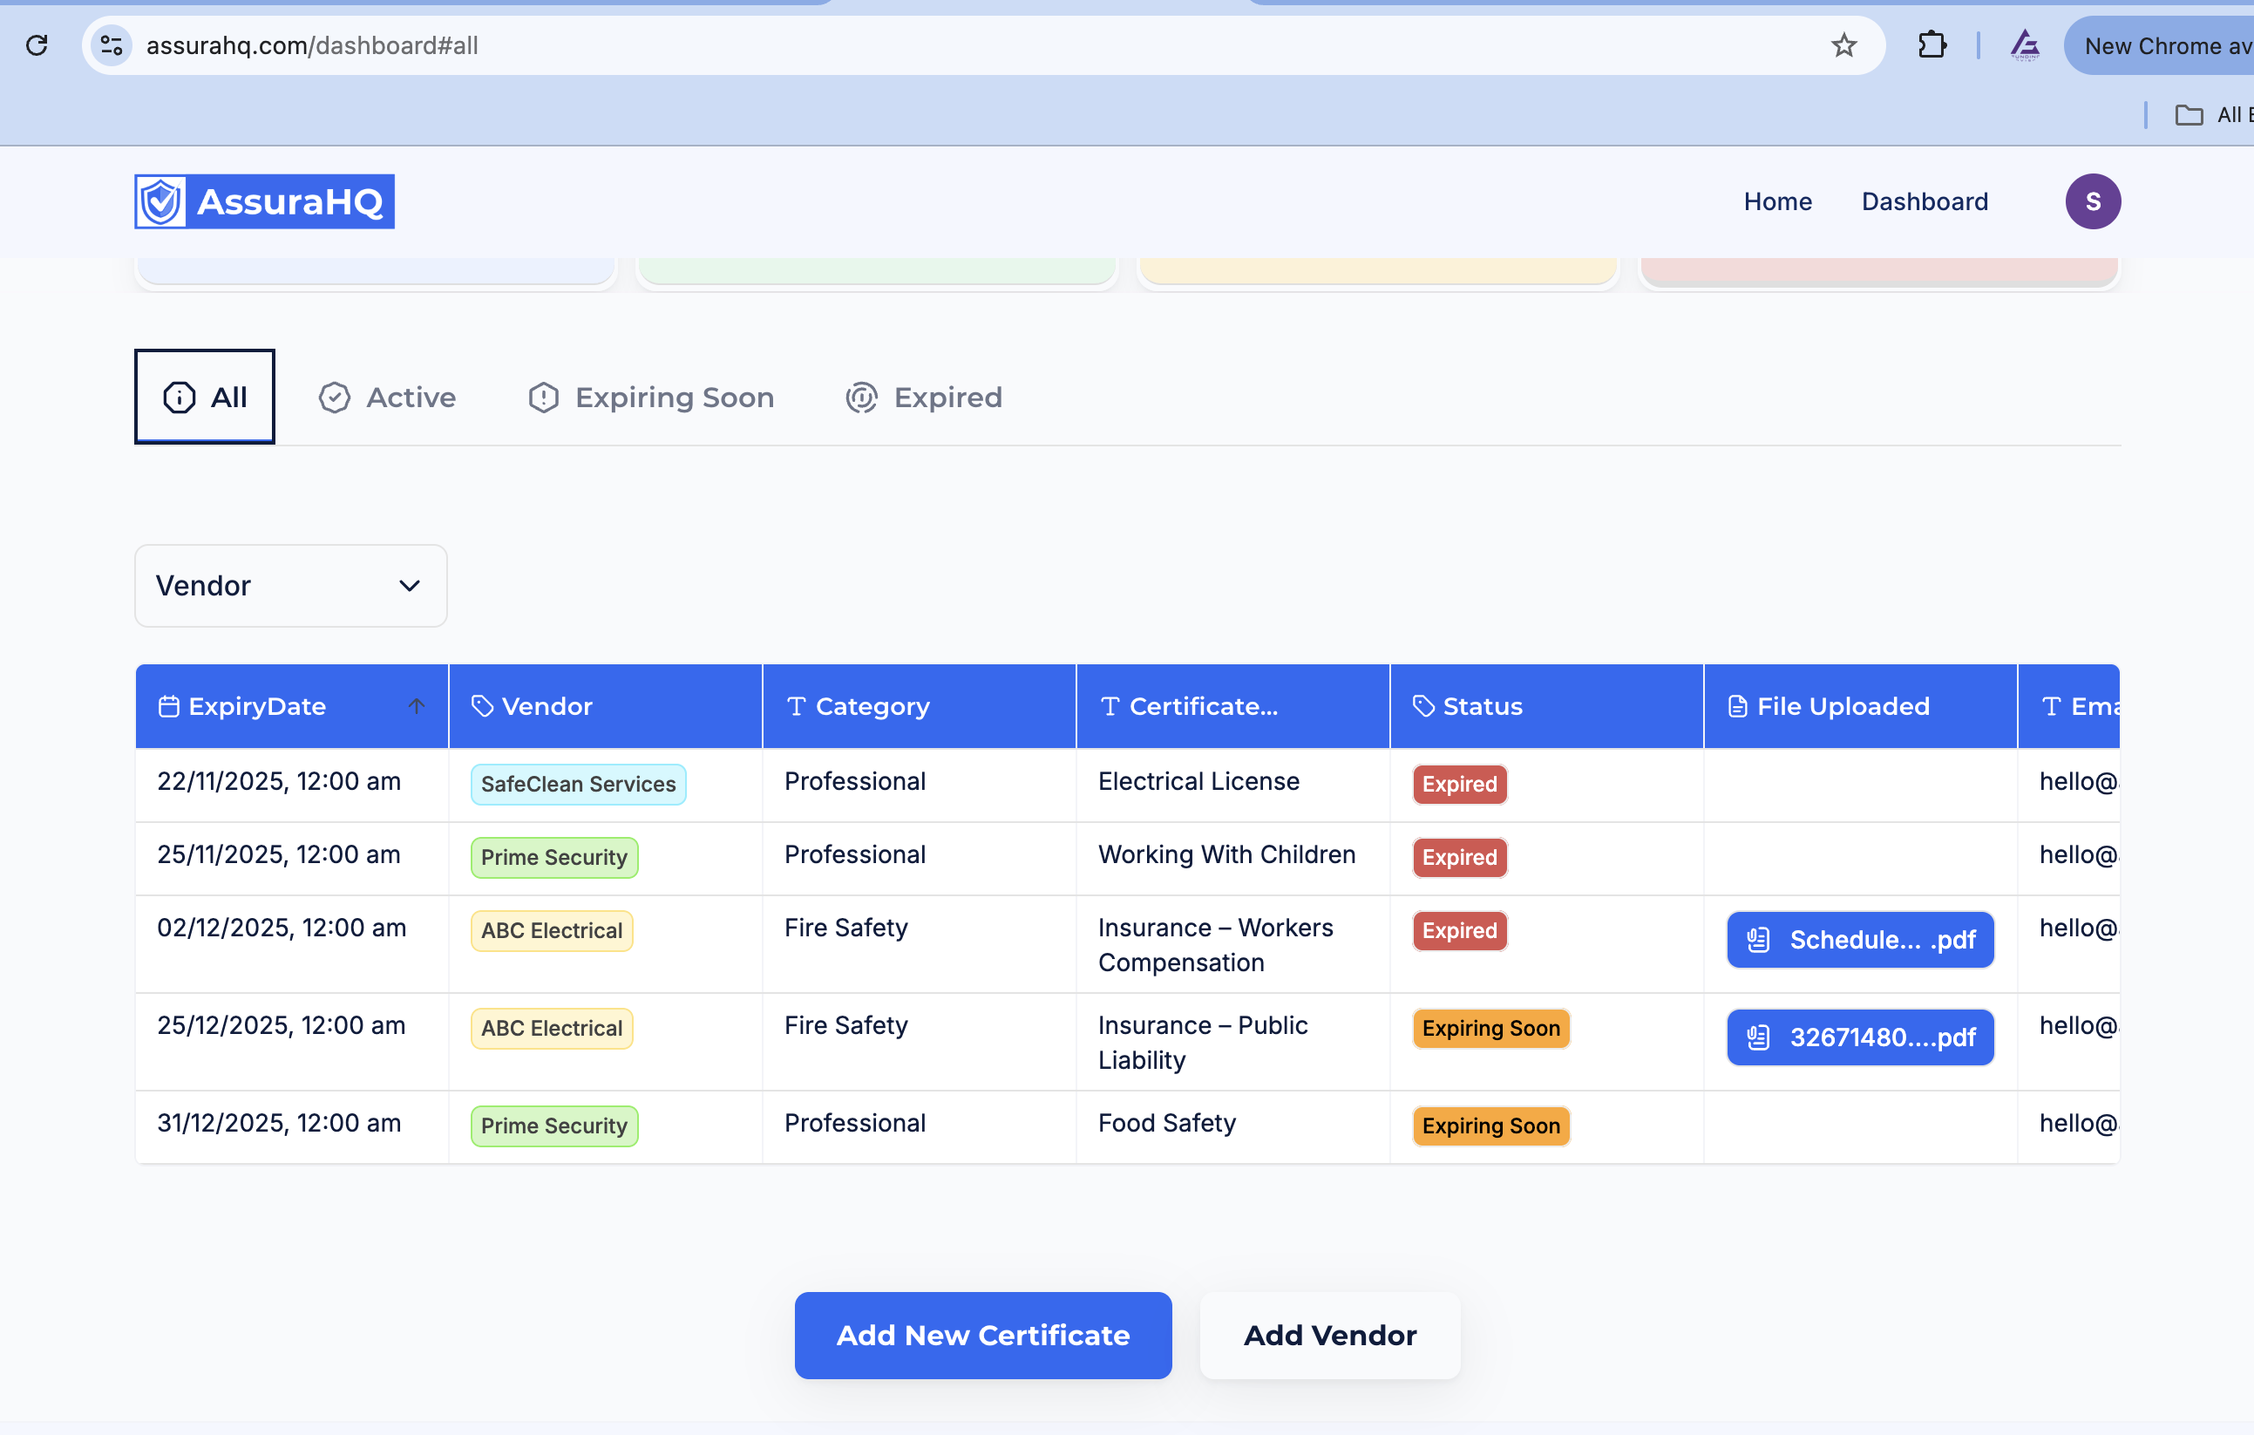Open the Vendor dropdown filter
Viewport: 2254px width, 1435px height.
coord(290,586)
